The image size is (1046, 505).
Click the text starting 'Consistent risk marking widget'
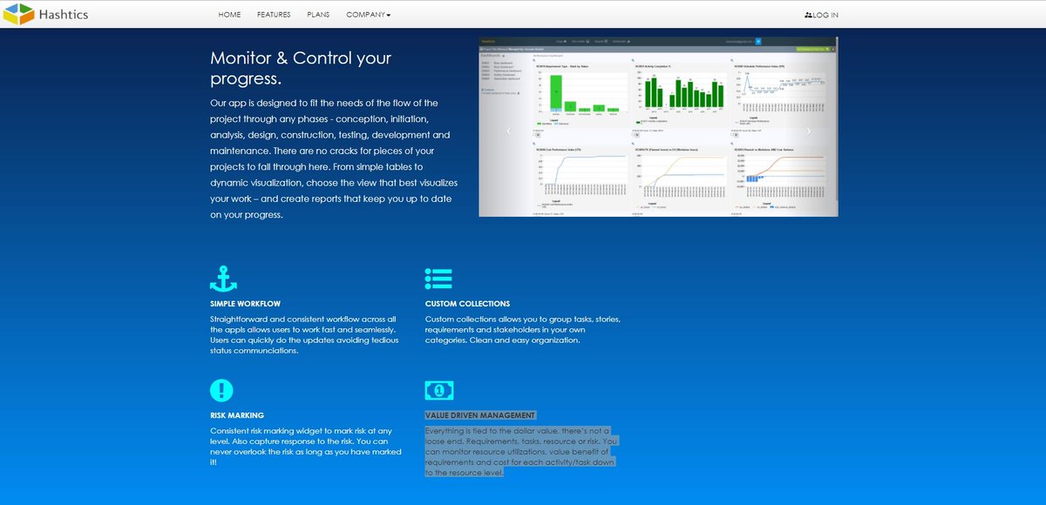(306, 446)
